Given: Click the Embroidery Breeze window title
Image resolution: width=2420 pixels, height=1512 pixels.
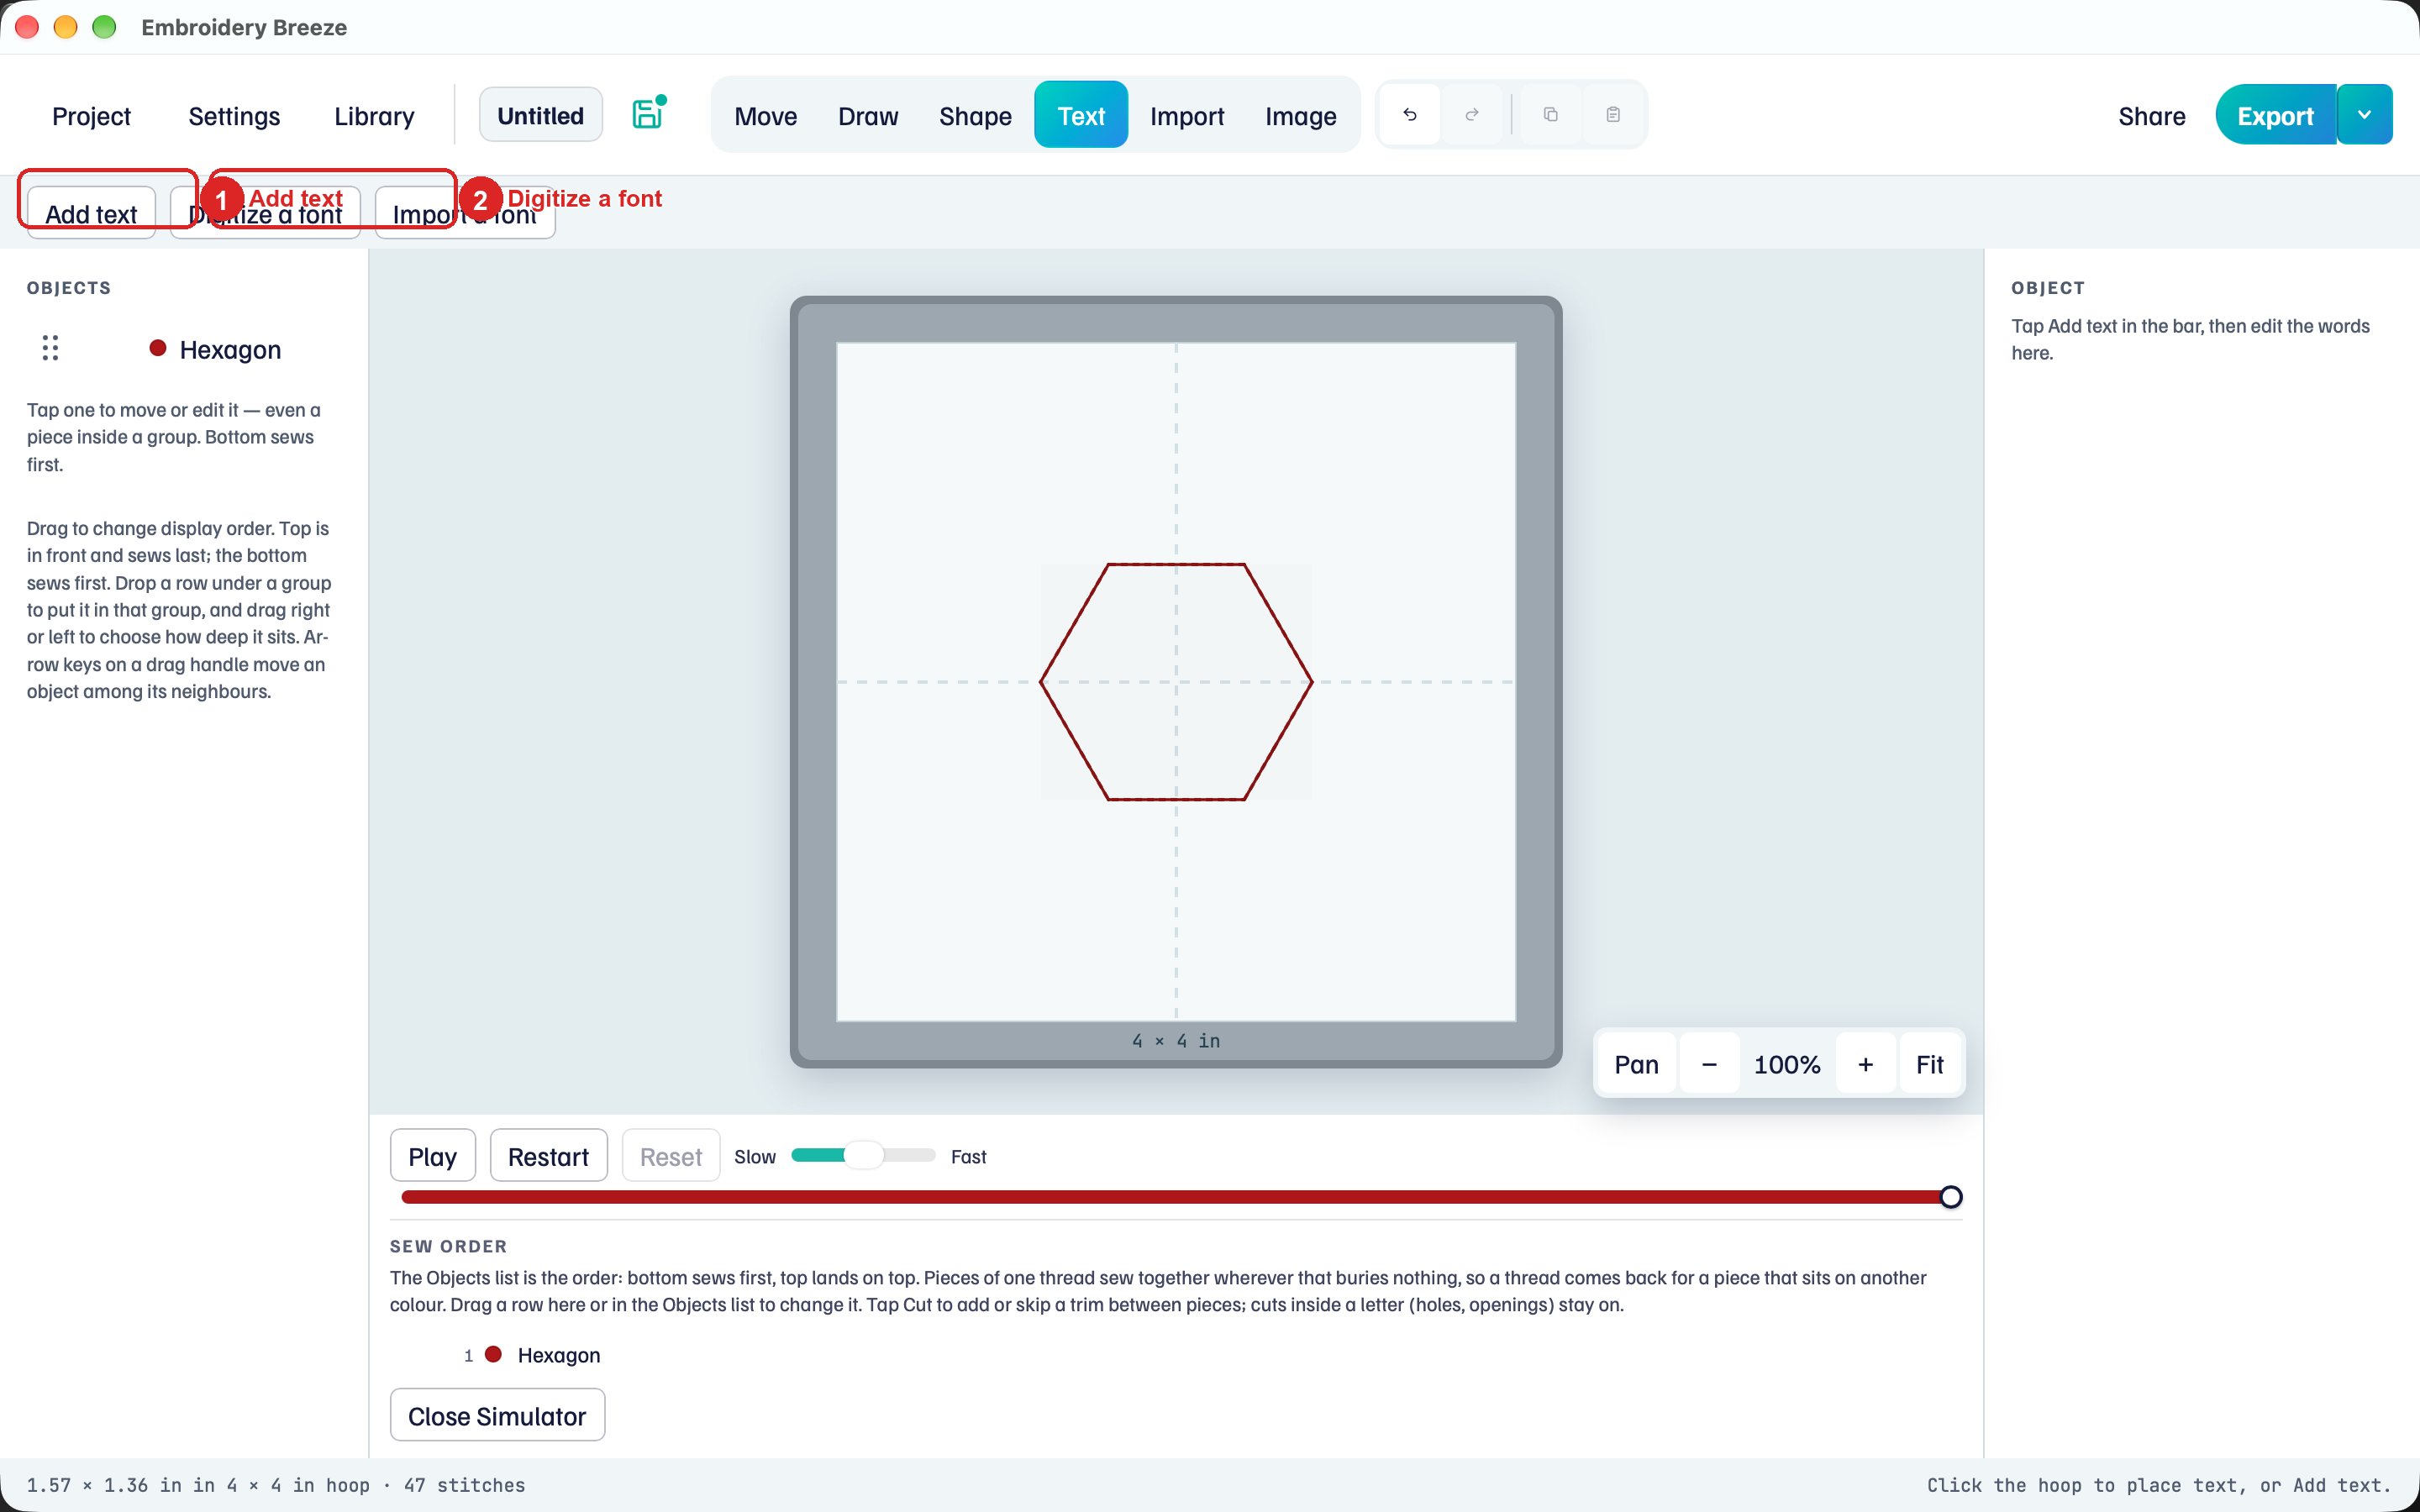Looking at the screenshot, I should pos(244,27).
